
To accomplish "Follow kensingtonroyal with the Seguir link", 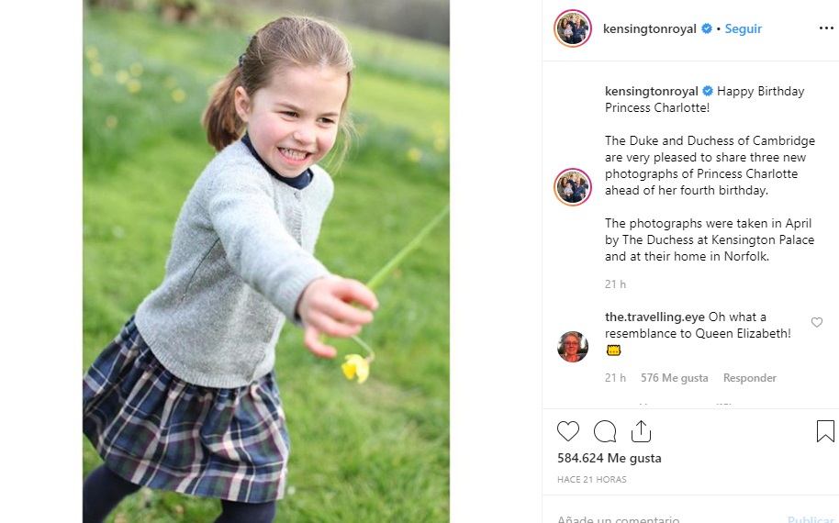I will (744, 28).
